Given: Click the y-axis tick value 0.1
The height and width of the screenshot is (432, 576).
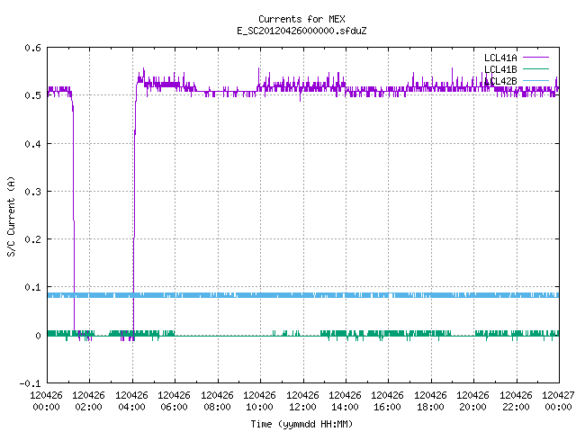Looking at the screenshot, I should coord(32,287).
